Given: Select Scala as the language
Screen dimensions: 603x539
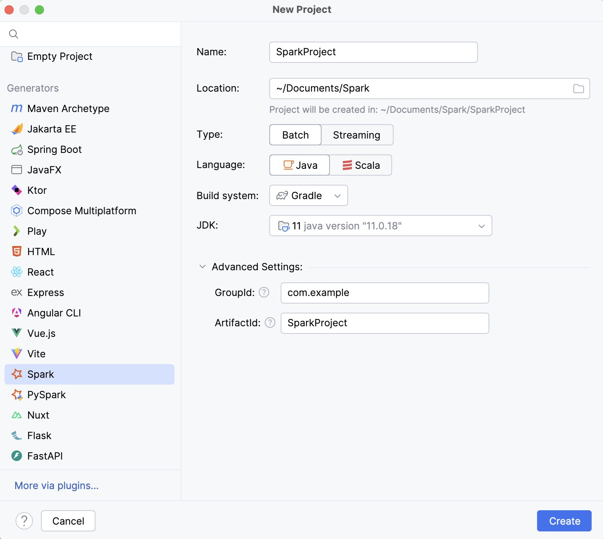Looking at the screenshot, I should pyautogui.click(x=361, y=165).
